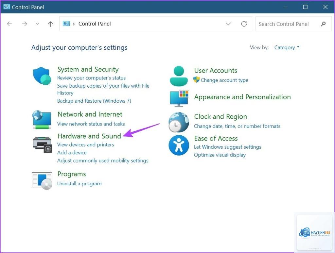Open View network status and tasks
Screen dimensions: 335x253
91,124
